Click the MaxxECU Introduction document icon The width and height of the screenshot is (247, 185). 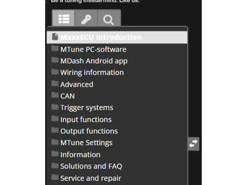pos(55,37)
